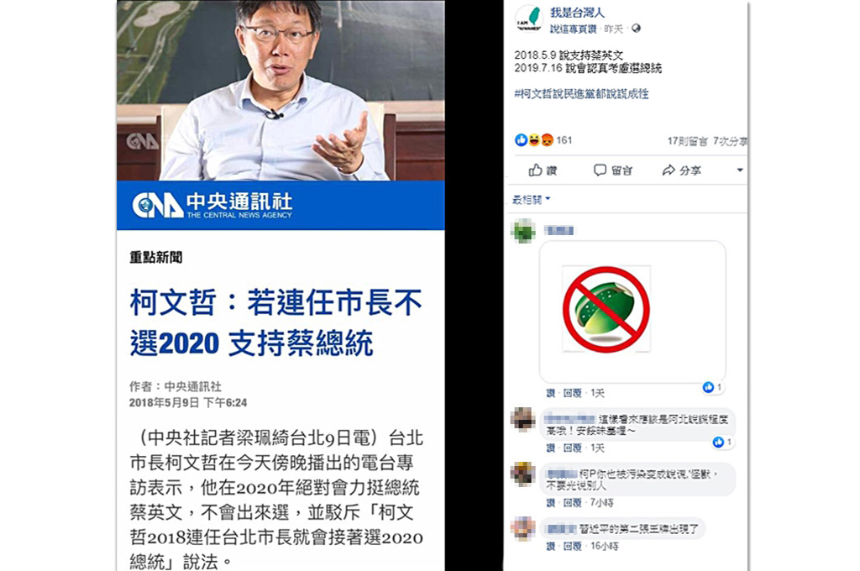Image resolution: width=860 pixels, height=571 pixels.
Task: Open the 17則留言 comments count
Action: point(687,141)
